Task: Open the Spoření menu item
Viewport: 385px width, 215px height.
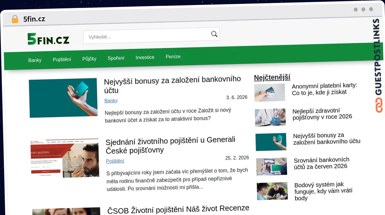Action: (x=116, y=58)
